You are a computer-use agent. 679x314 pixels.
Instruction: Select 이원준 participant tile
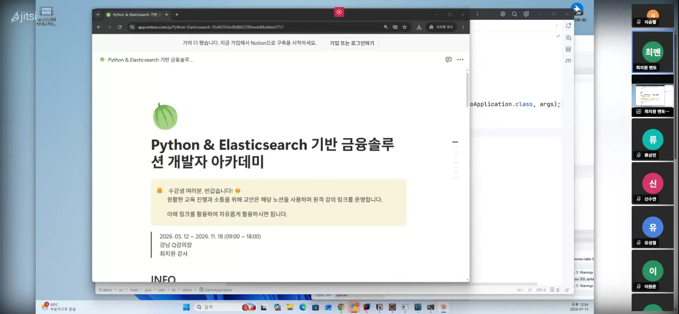pyautogui.click(x=652, y=271)
